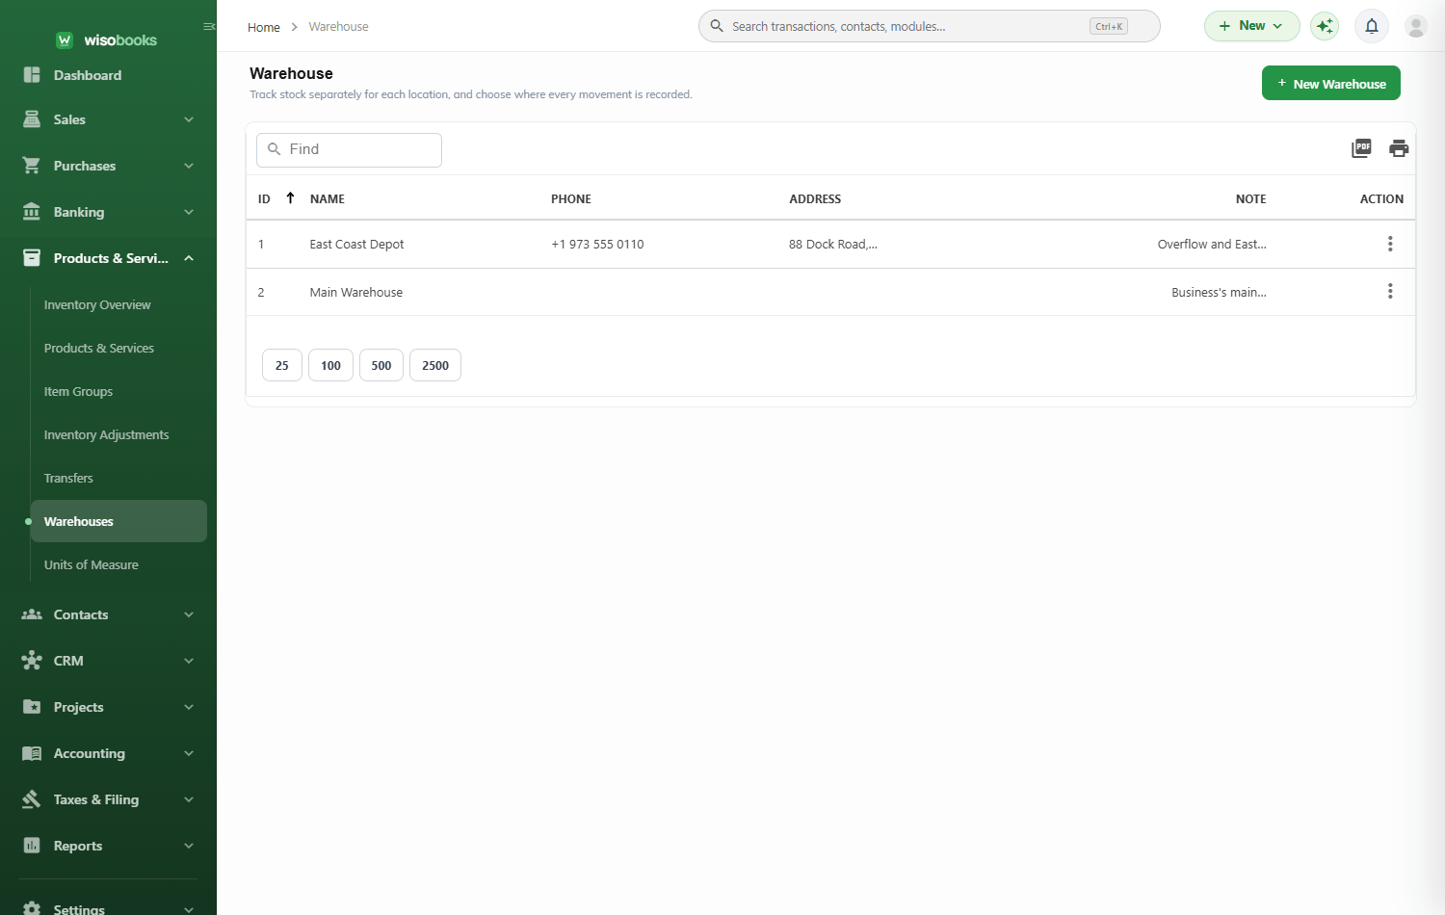Export the warehouse list as PDF
Viewport: 1445px width, 915px height.
[1361, 148]
